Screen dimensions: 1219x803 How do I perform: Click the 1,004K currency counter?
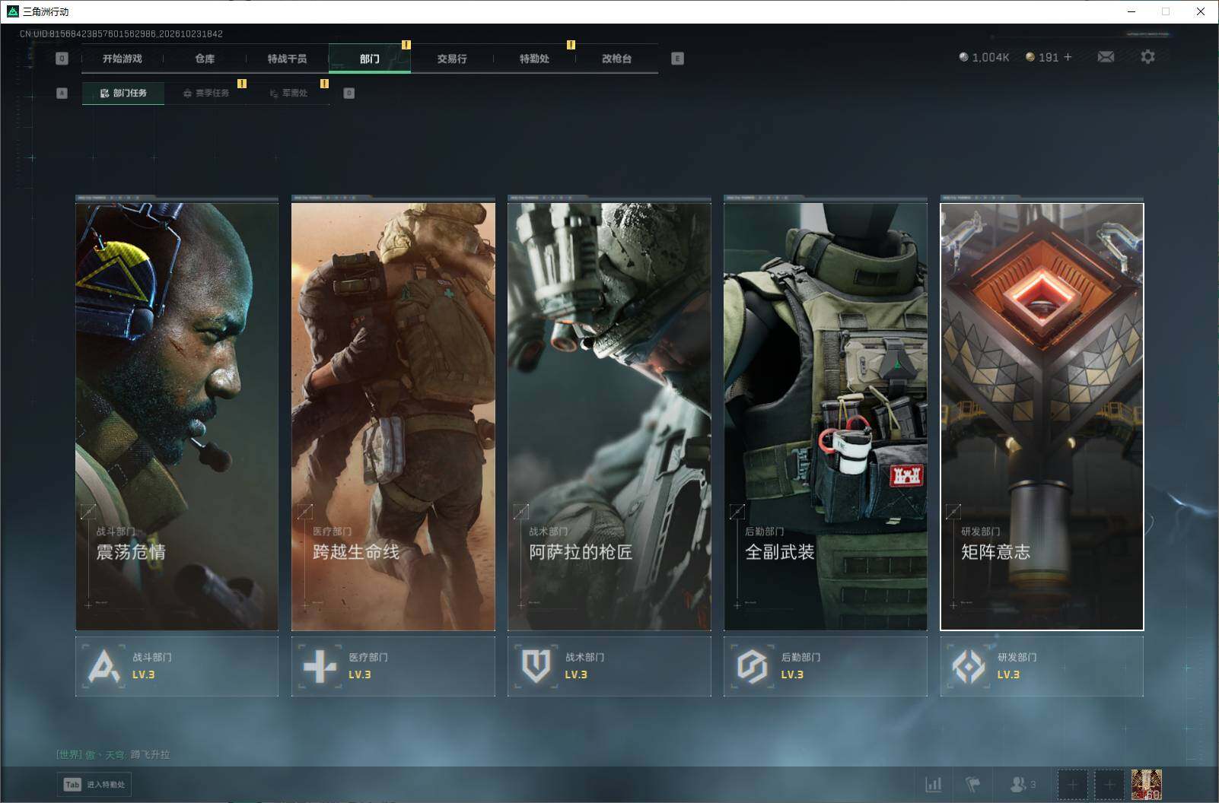click(x=984, y=57)
